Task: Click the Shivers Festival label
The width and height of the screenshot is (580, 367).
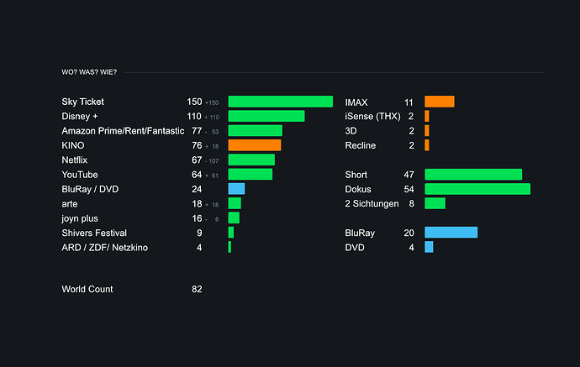Action: pyautogui.click(x=94, y=233)
